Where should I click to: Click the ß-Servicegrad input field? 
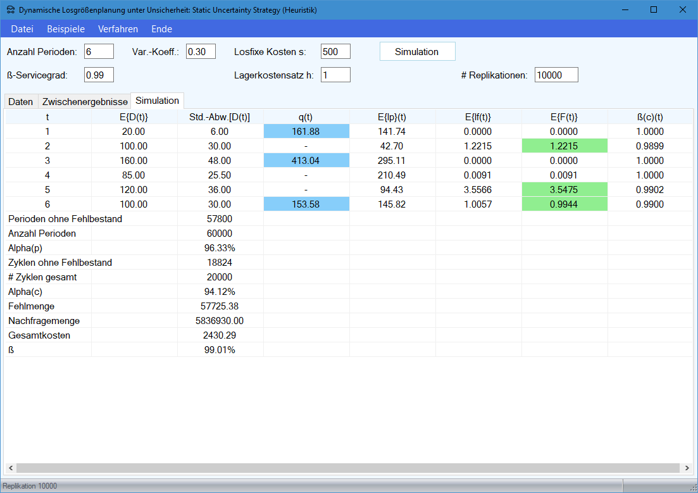[x=99, y=75]
